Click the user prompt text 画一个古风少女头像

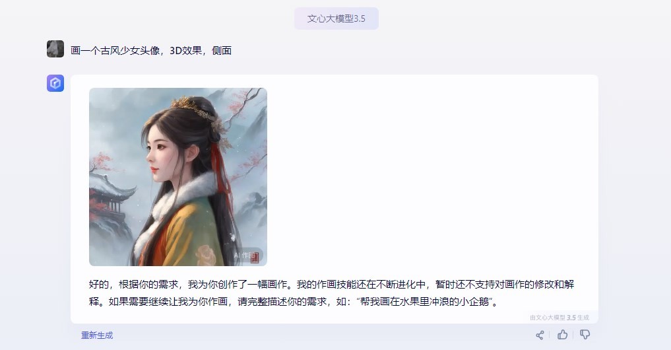pyautogui.click(x=115, y=51)
